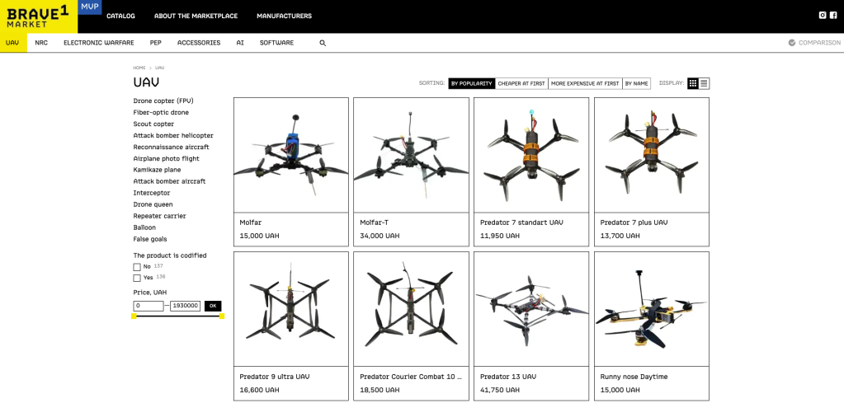Sort by 'More expensive at first'
Image resolution: width=844 pixels, height=403 pixels.
585,83
